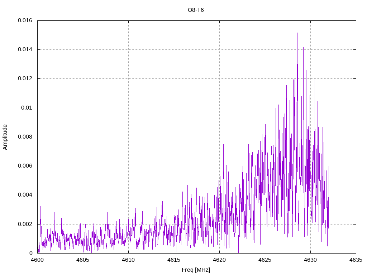Click the y-axis tick label 0.014
367x275 pixels.
(25, 49)
